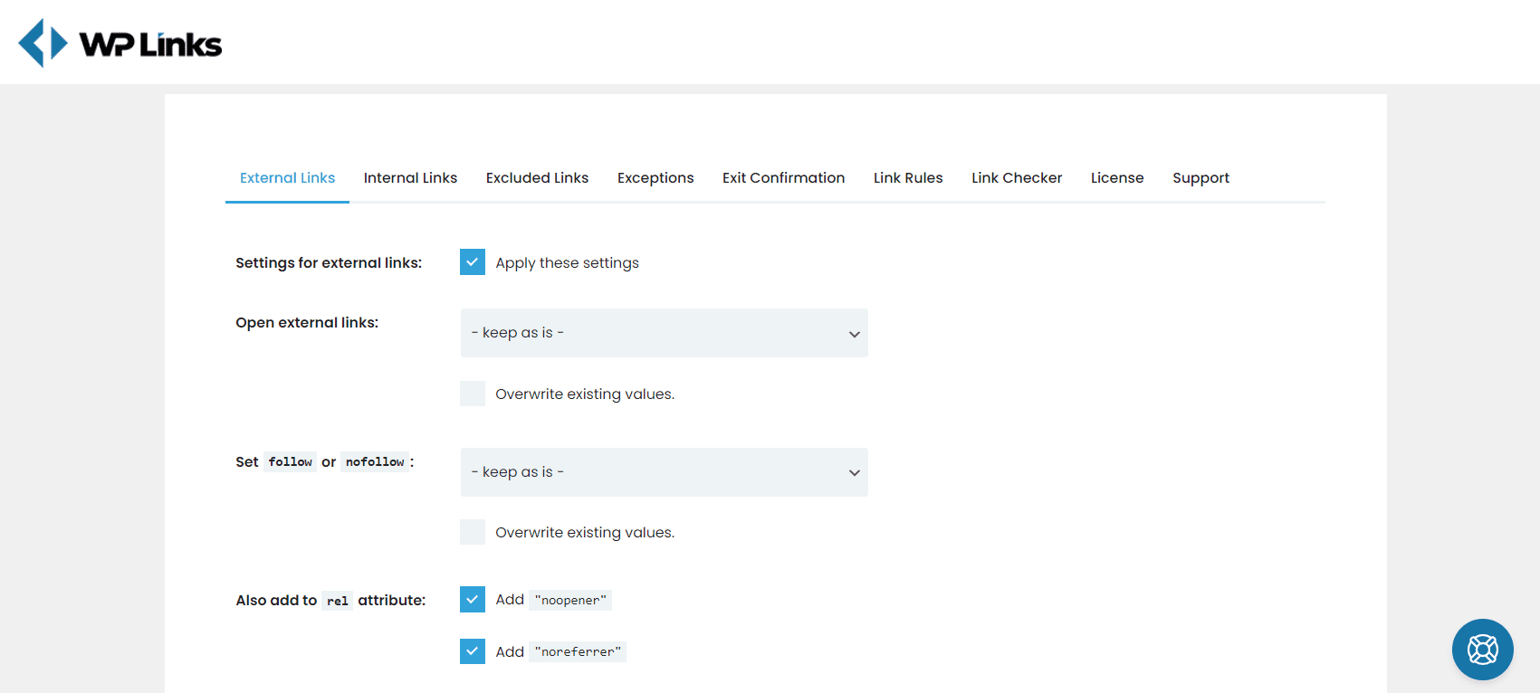
Task: Switch to the Internal Links tab
Action: tap(410, 178)
